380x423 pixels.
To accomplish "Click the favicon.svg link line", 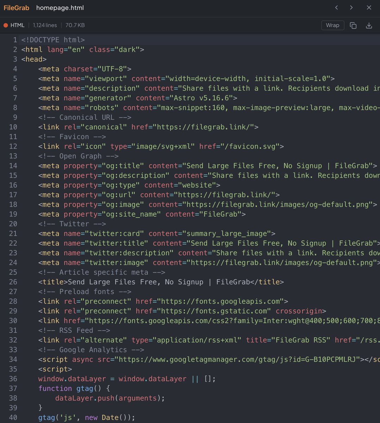I will (x=161, y=147).
